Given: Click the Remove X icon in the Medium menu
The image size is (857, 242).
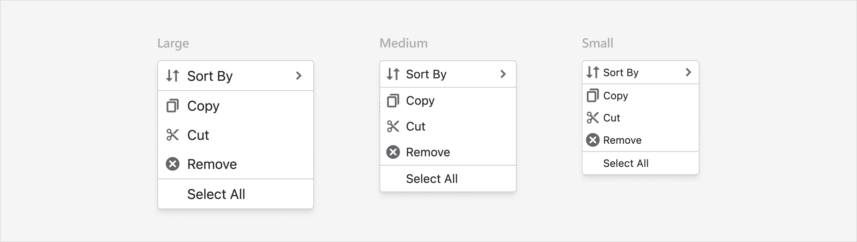Looking at the screenshot, I should pos(393,152).
